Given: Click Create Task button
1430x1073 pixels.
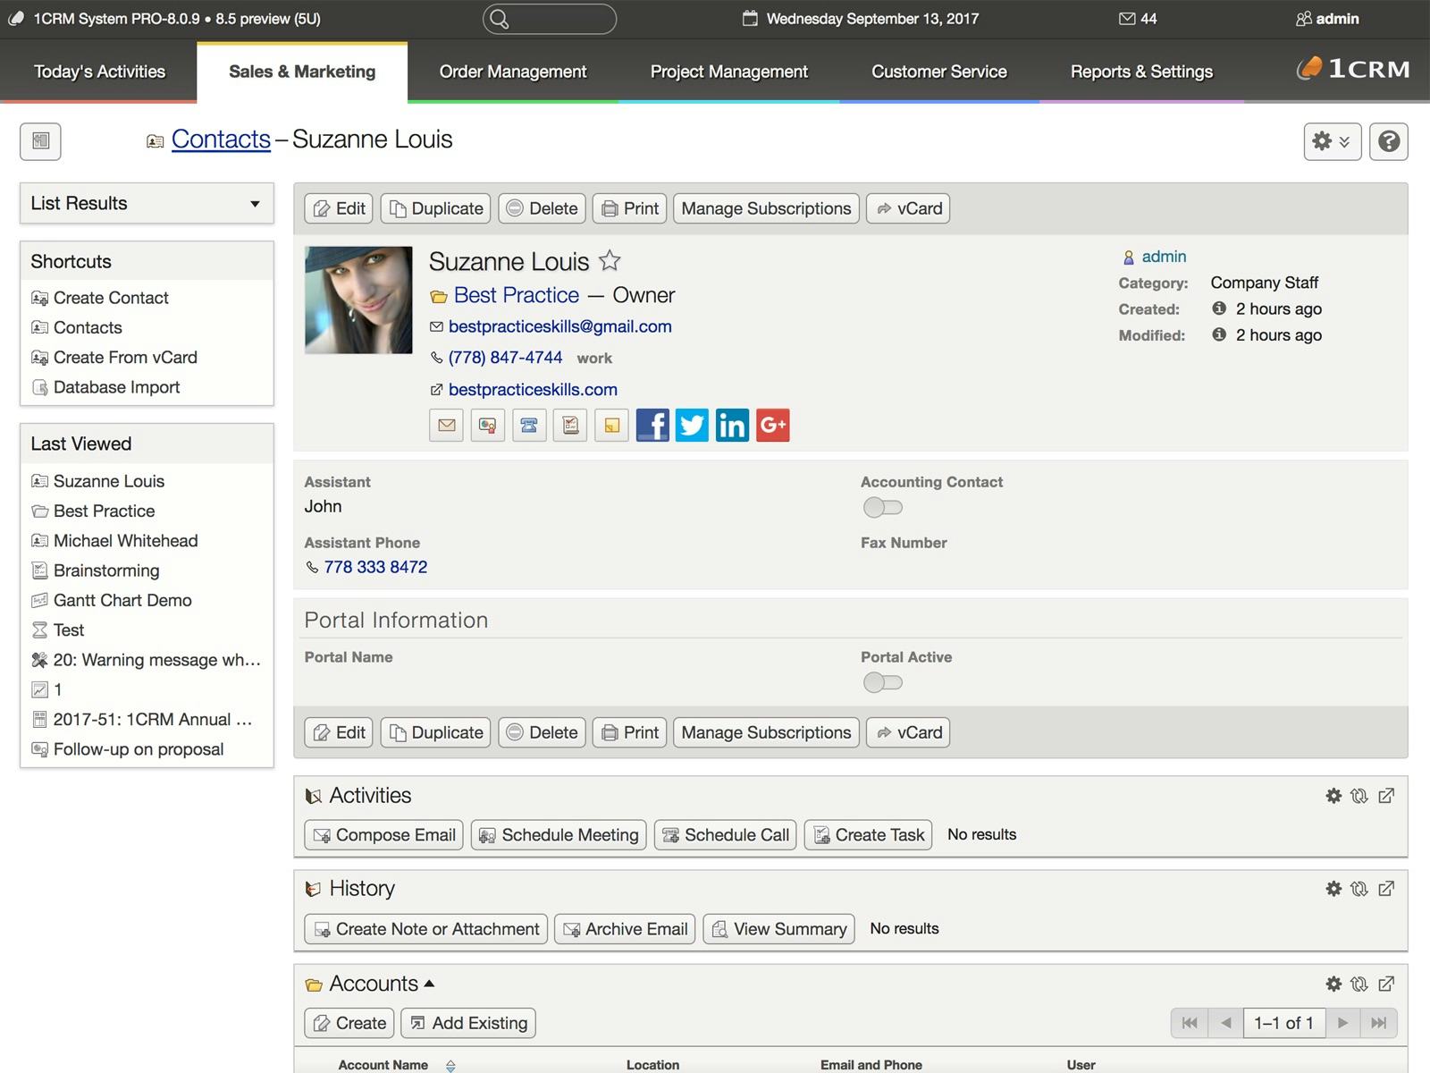Looking at the screenshot, I should [x=869, y=835].
